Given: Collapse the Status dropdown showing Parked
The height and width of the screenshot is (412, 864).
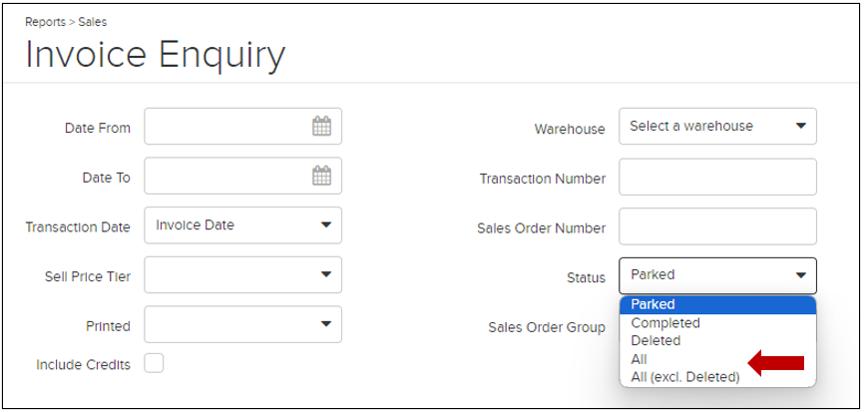Looking at the screenshot, I should [717, 275].
